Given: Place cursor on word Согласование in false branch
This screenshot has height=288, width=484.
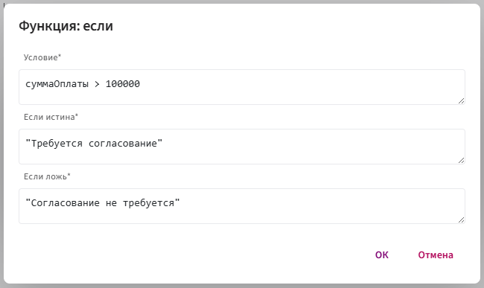Looking at the screenshot, I should [66, 203].
